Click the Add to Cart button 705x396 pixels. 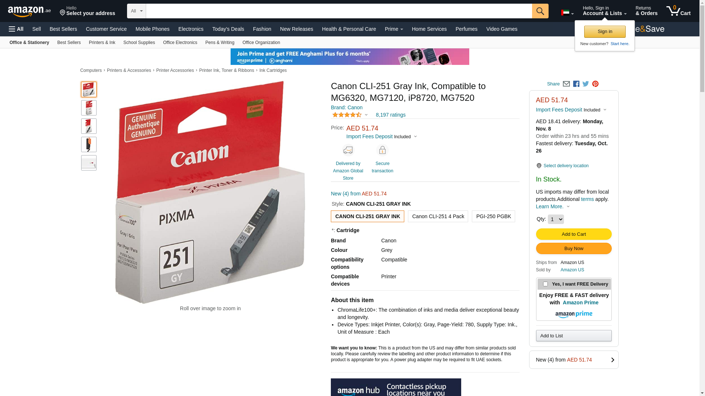[574, 234]
